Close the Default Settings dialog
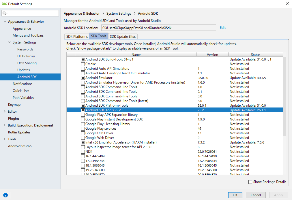This screenshot has height=200, width=292. coord(287,4)
